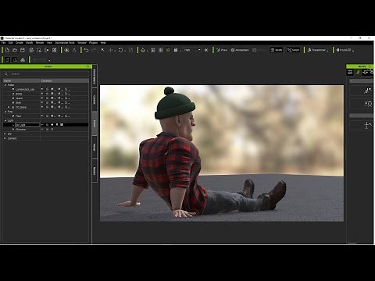
Task: Activate the Scale tool
Action: pyautogui.click(x=130, y=50)
